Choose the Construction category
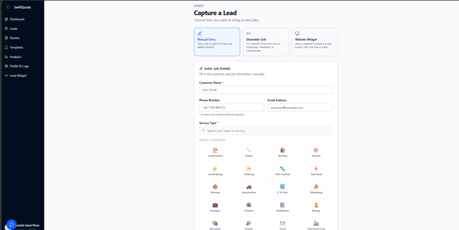459x230 pixels. tap(215, 152)
